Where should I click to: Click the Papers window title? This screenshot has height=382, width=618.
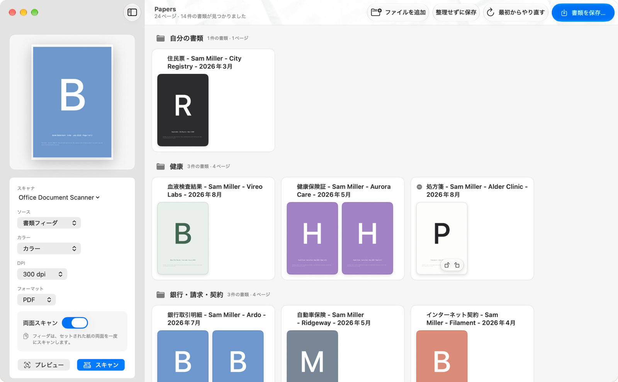165,9
